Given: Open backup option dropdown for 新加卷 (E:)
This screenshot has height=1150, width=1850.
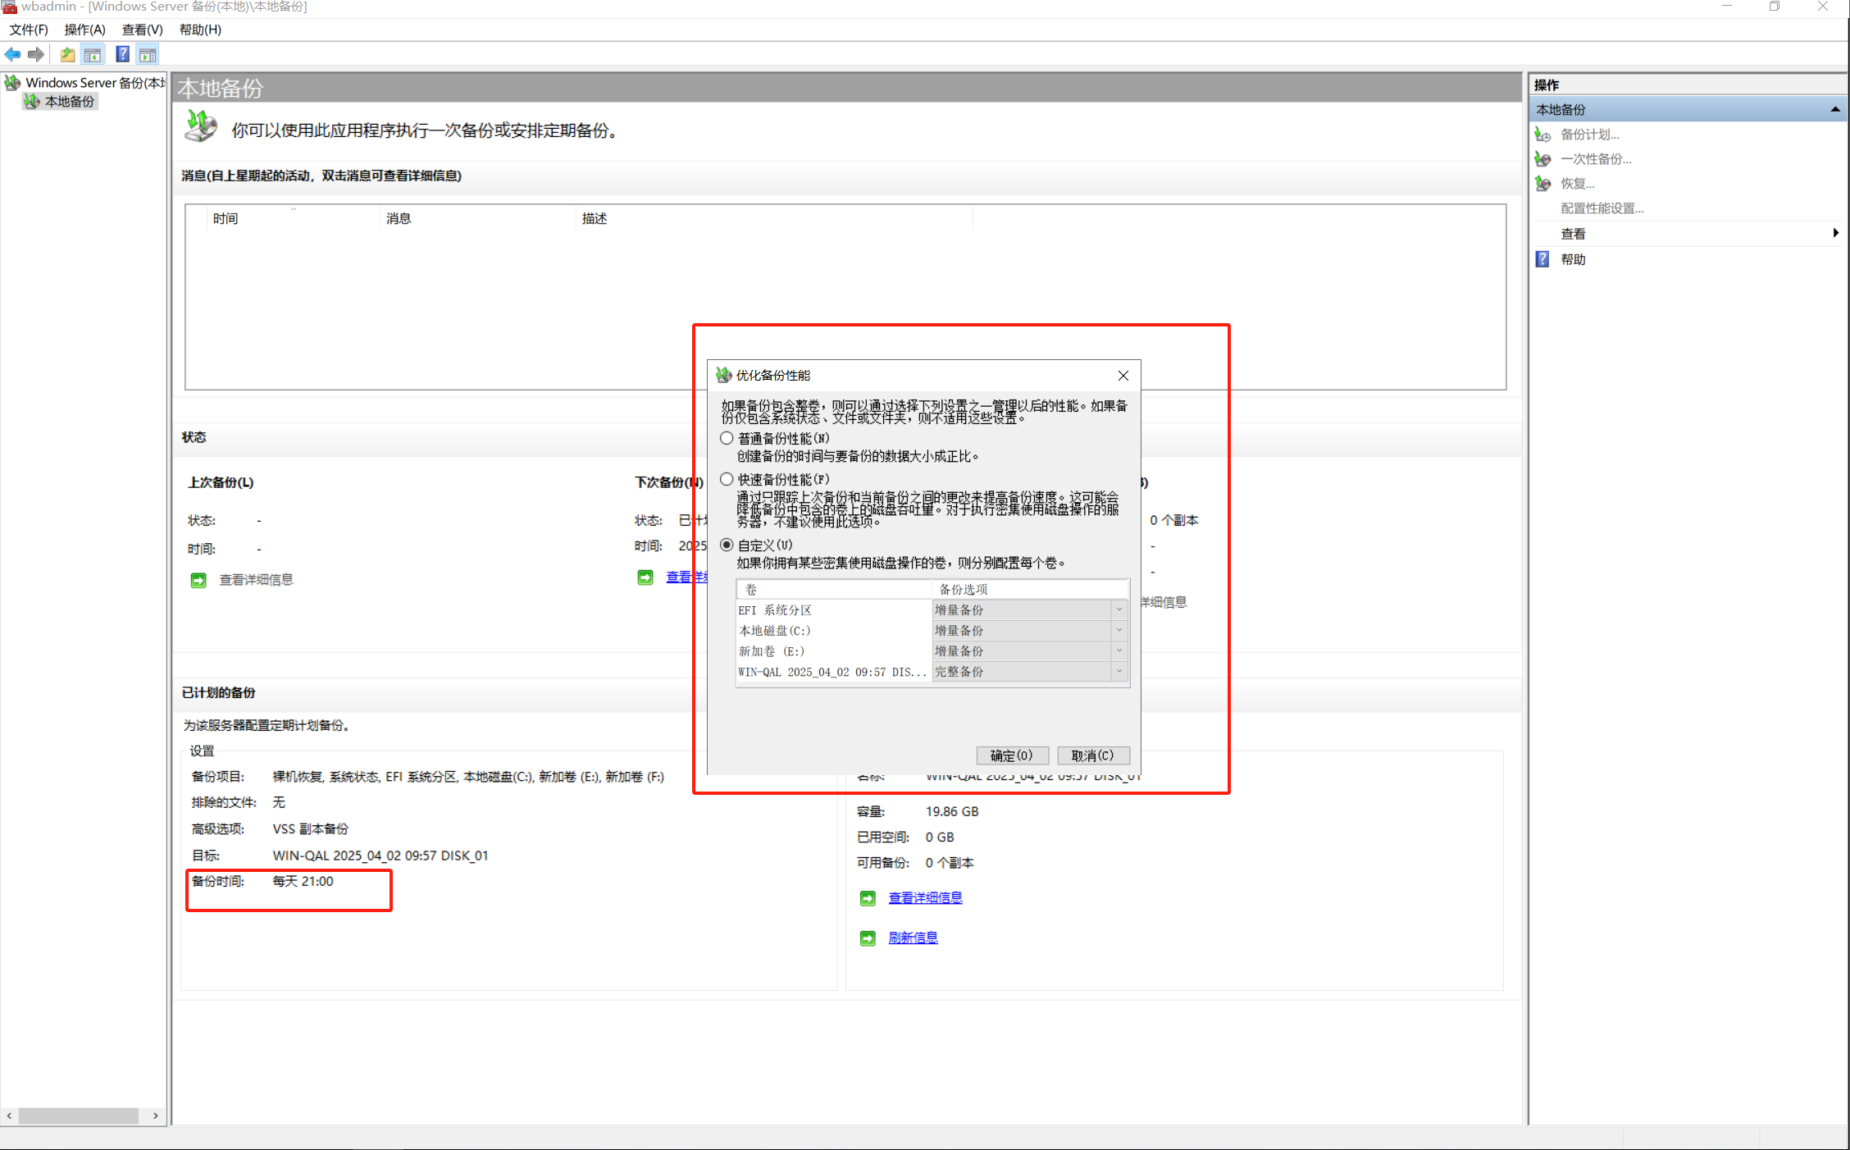Looking at the screenshot, I should click(x=1119, y=650).
